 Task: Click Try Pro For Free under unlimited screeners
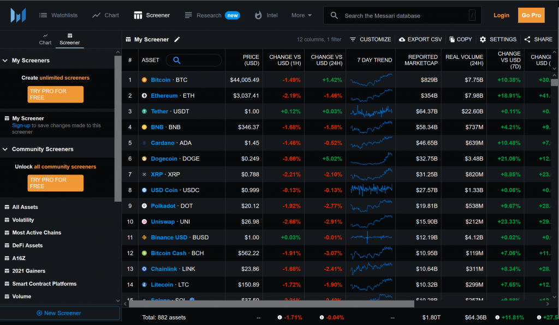56,94
